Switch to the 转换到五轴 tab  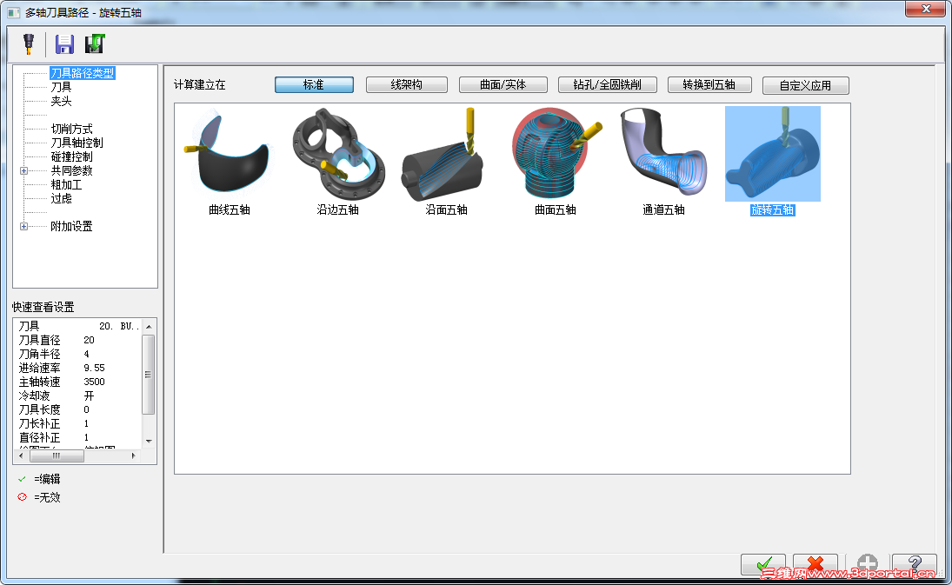709,85
